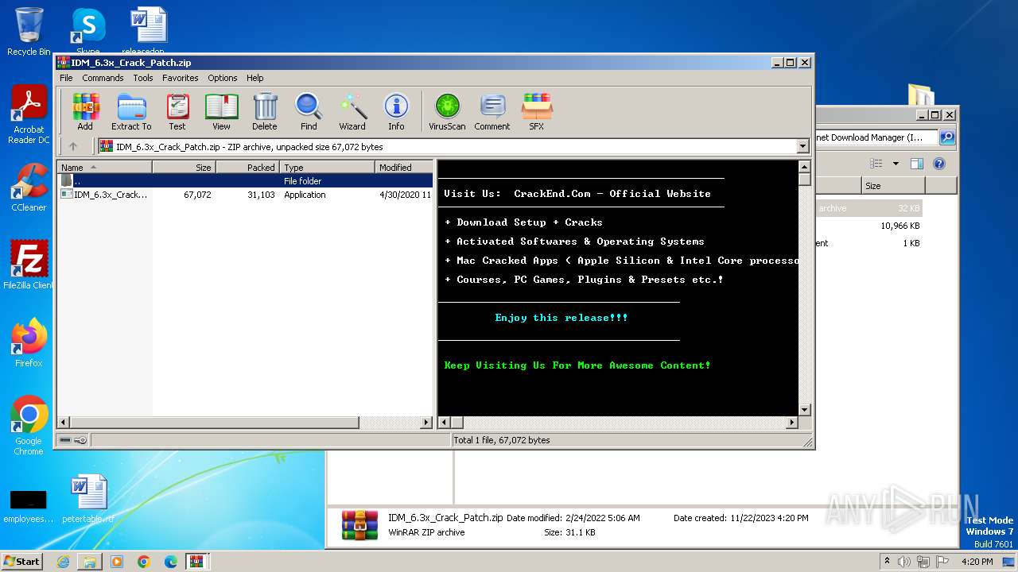Open Skype desktop shortcut
1018x572 pixels.
pyautogui.click(x=87, y=30)
